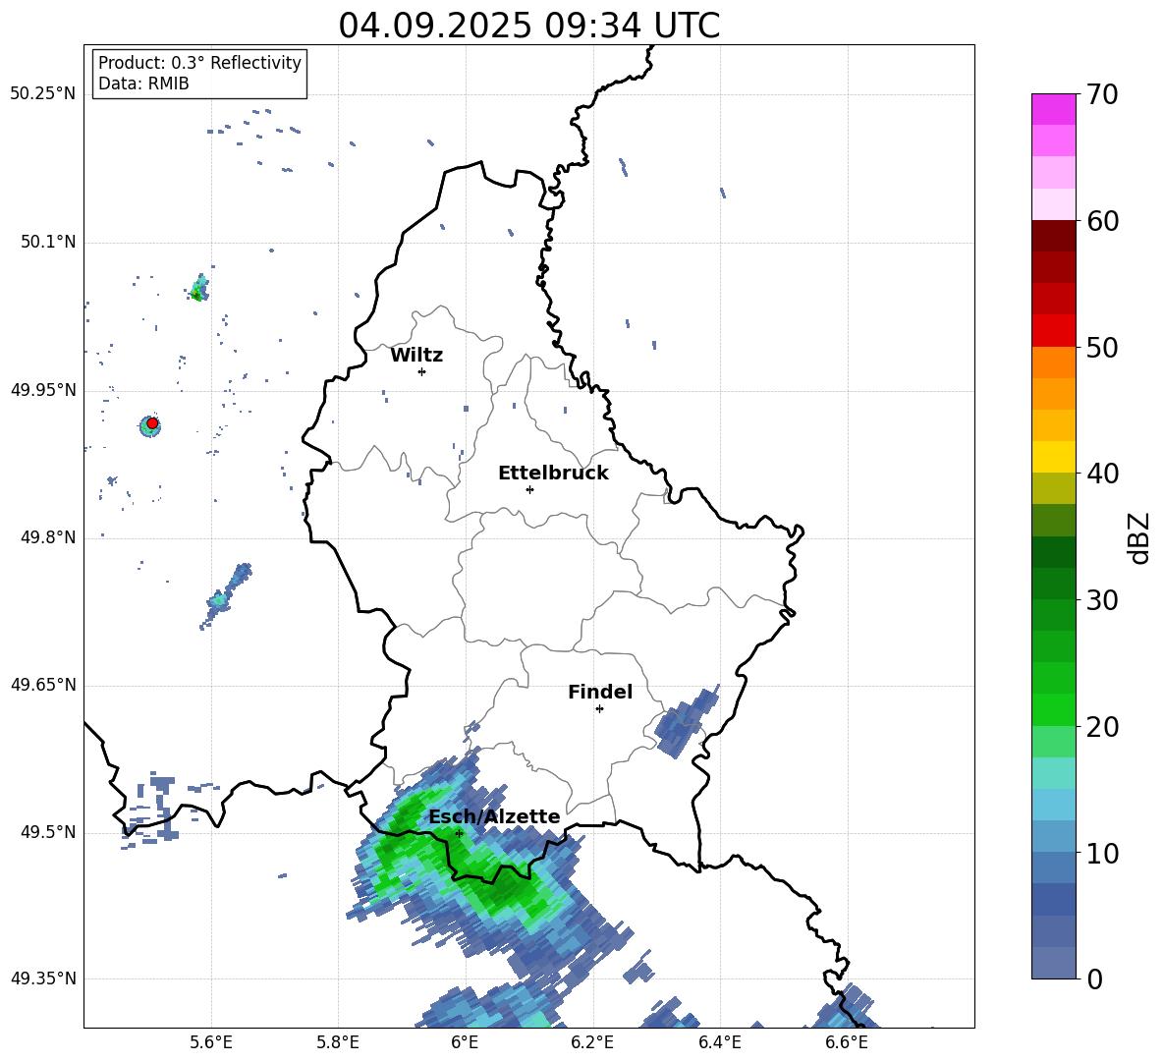Click the 49.65°N latitude label
This screenshot has width=1163, height=1062.
point(43,685)
